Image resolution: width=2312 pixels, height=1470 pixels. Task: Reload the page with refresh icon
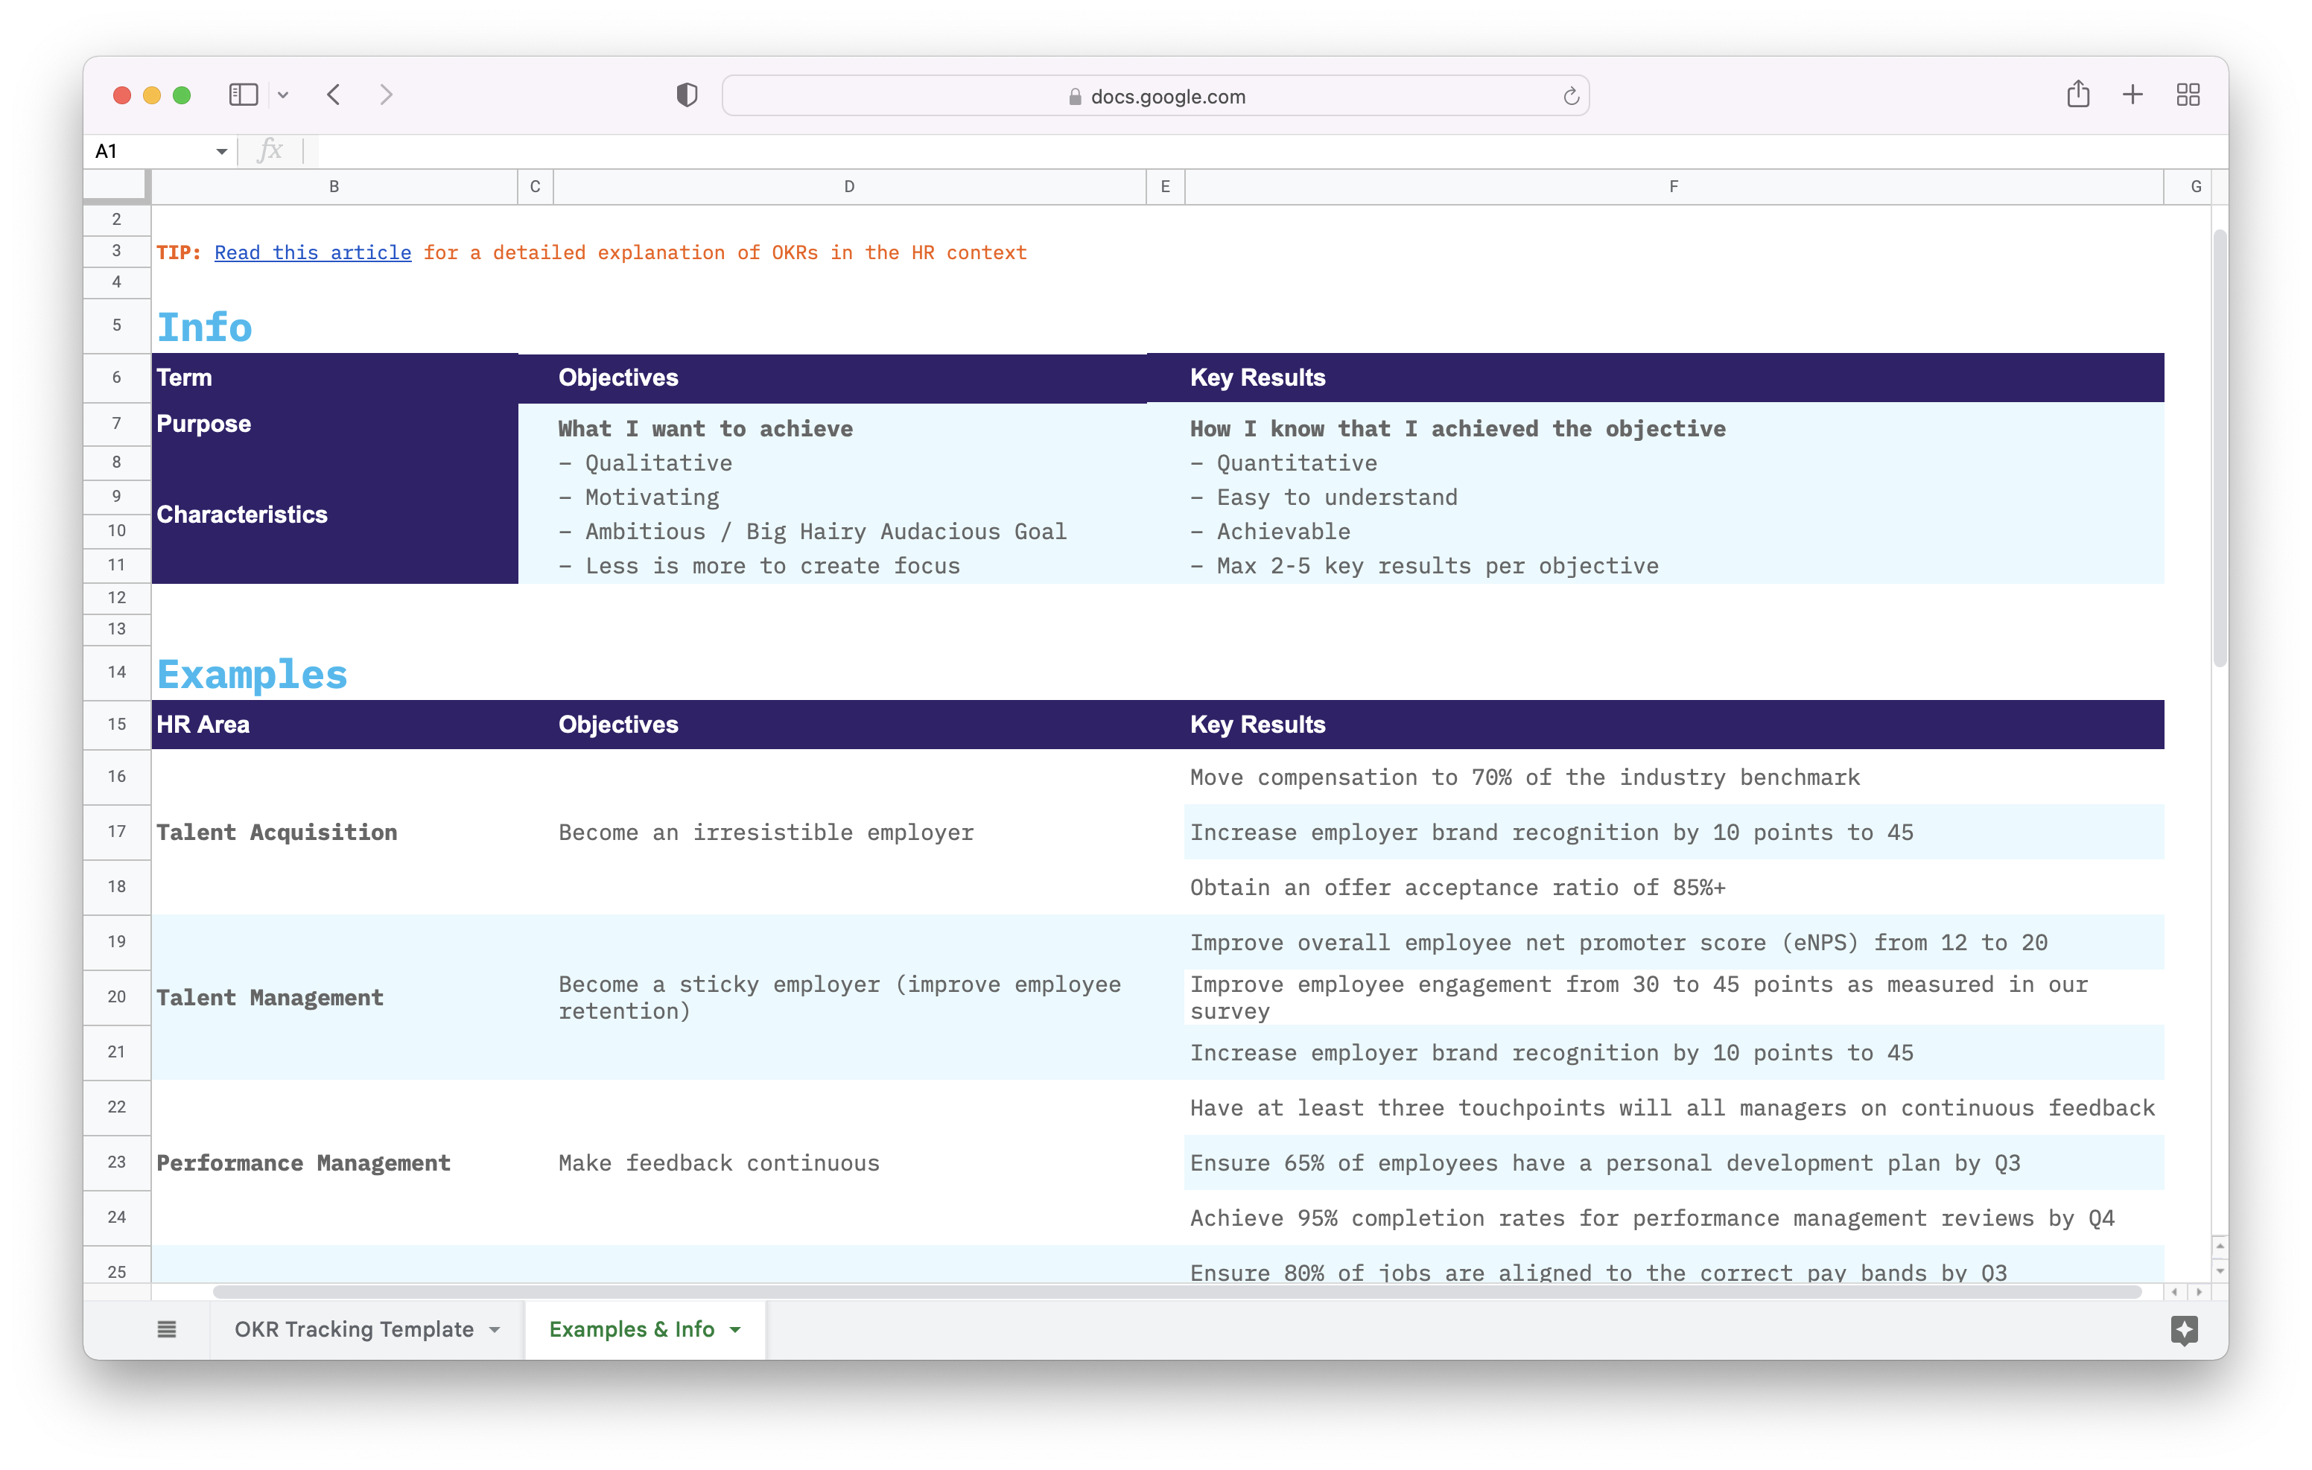click(1571, 96)
